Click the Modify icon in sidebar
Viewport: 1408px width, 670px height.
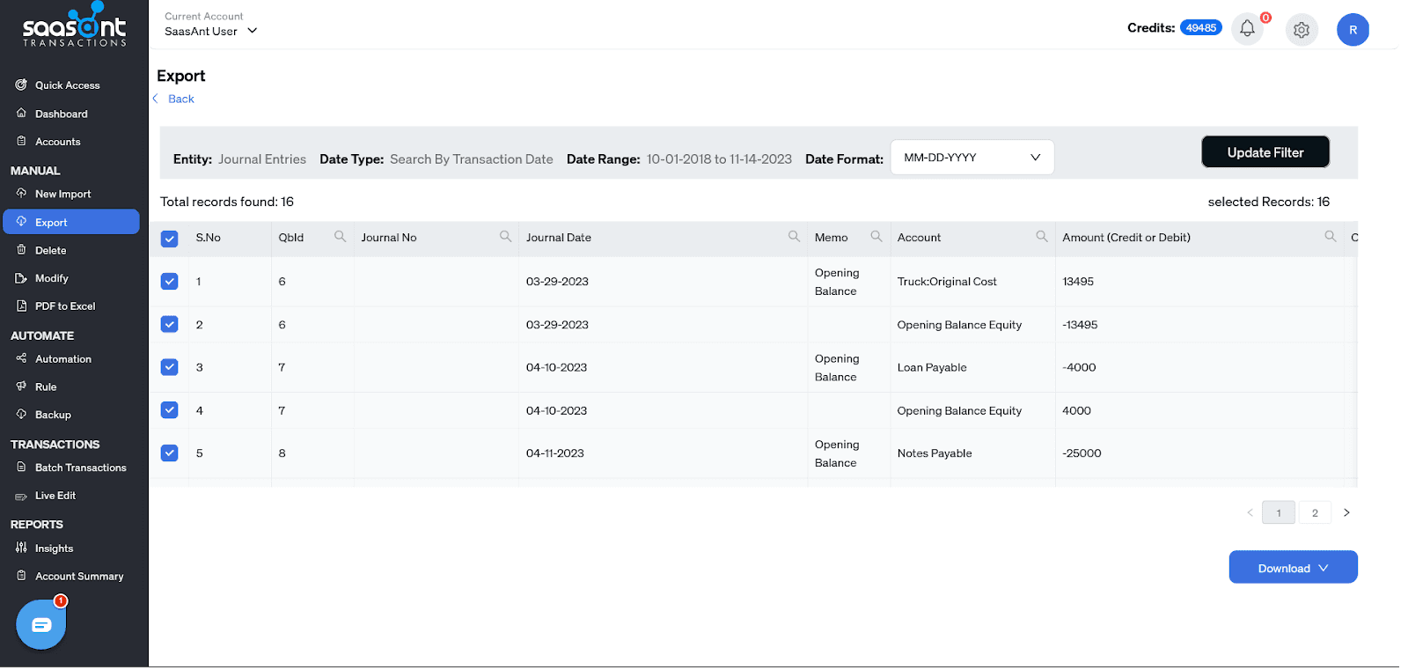click(x=21, y=278)
